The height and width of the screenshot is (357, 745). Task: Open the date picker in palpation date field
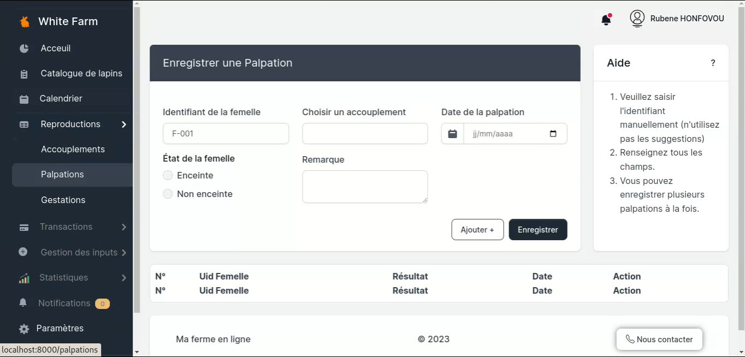[553, 134]
